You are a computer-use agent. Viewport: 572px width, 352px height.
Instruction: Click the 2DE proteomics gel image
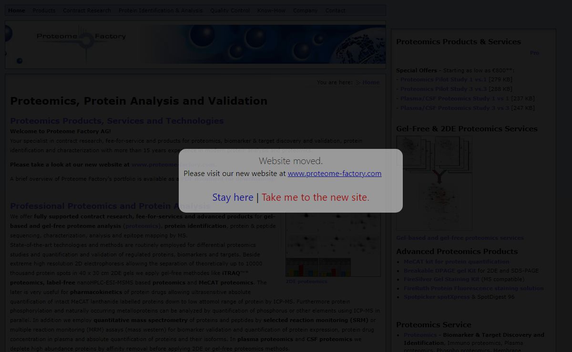click(333, 245)
